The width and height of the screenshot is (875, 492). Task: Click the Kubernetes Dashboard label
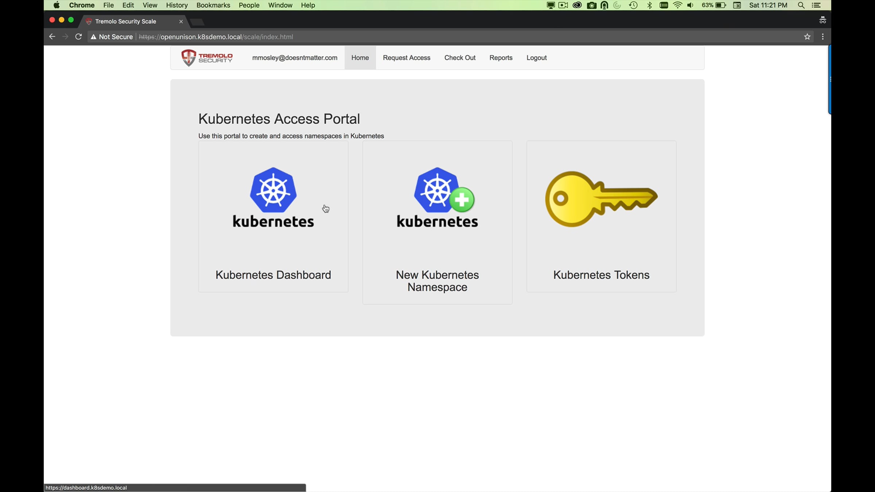[273, 275]
